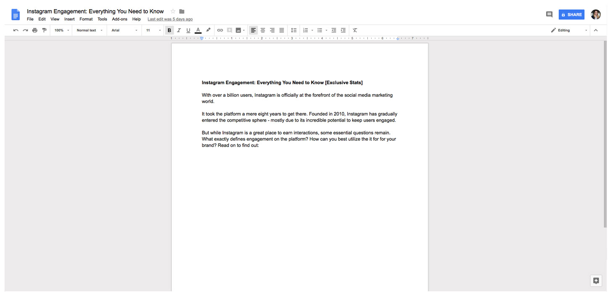This screenshot has width=613, height=298.
Task: Expand numbered list style dropdown arrow
Action: pos(312,30)
